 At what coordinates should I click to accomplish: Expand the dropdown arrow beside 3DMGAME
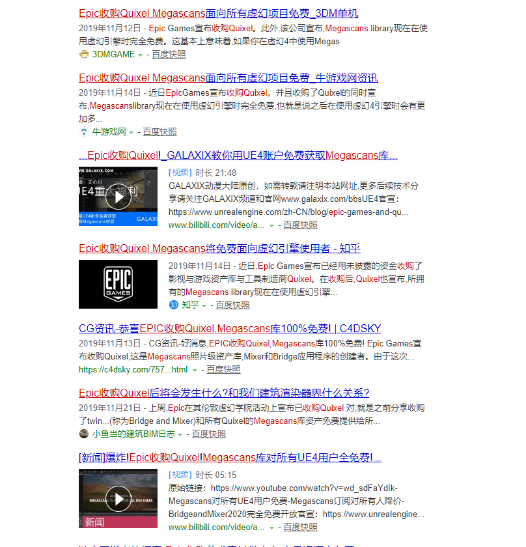(x=140, y=55)
